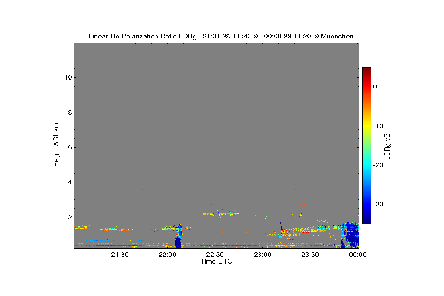The image size is (444, 296).
Task: Click the 'Time UTC' axis label
Action: click(216, 262)
